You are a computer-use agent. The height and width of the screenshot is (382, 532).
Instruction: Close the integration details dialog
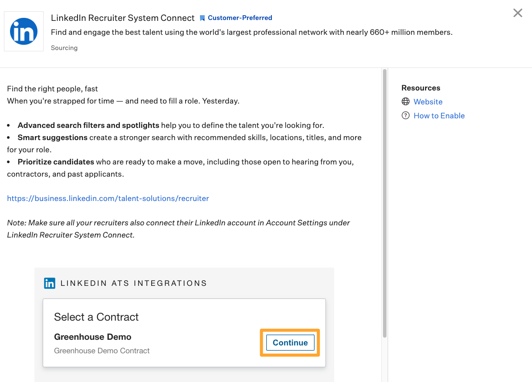pos(518,13)
